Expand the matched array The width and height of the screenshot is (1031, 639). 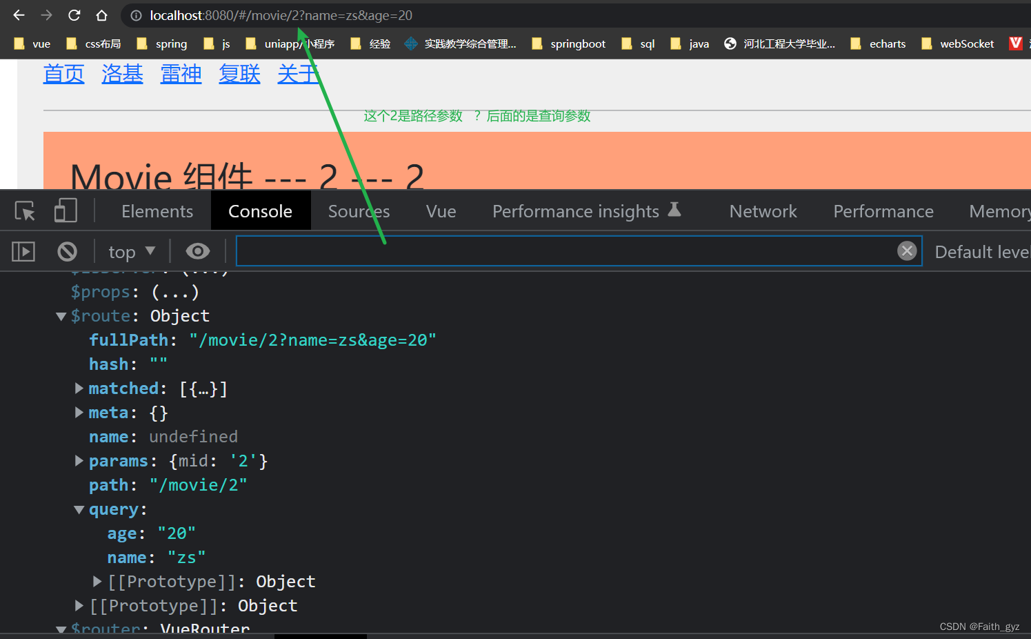click(79, 389)
